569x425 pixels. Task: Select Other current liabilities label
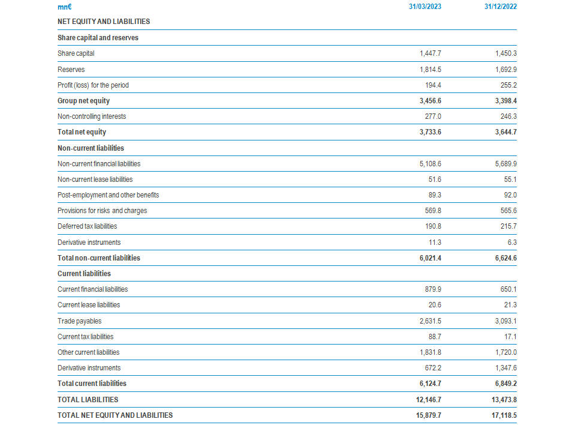click(x=89, y=352)
